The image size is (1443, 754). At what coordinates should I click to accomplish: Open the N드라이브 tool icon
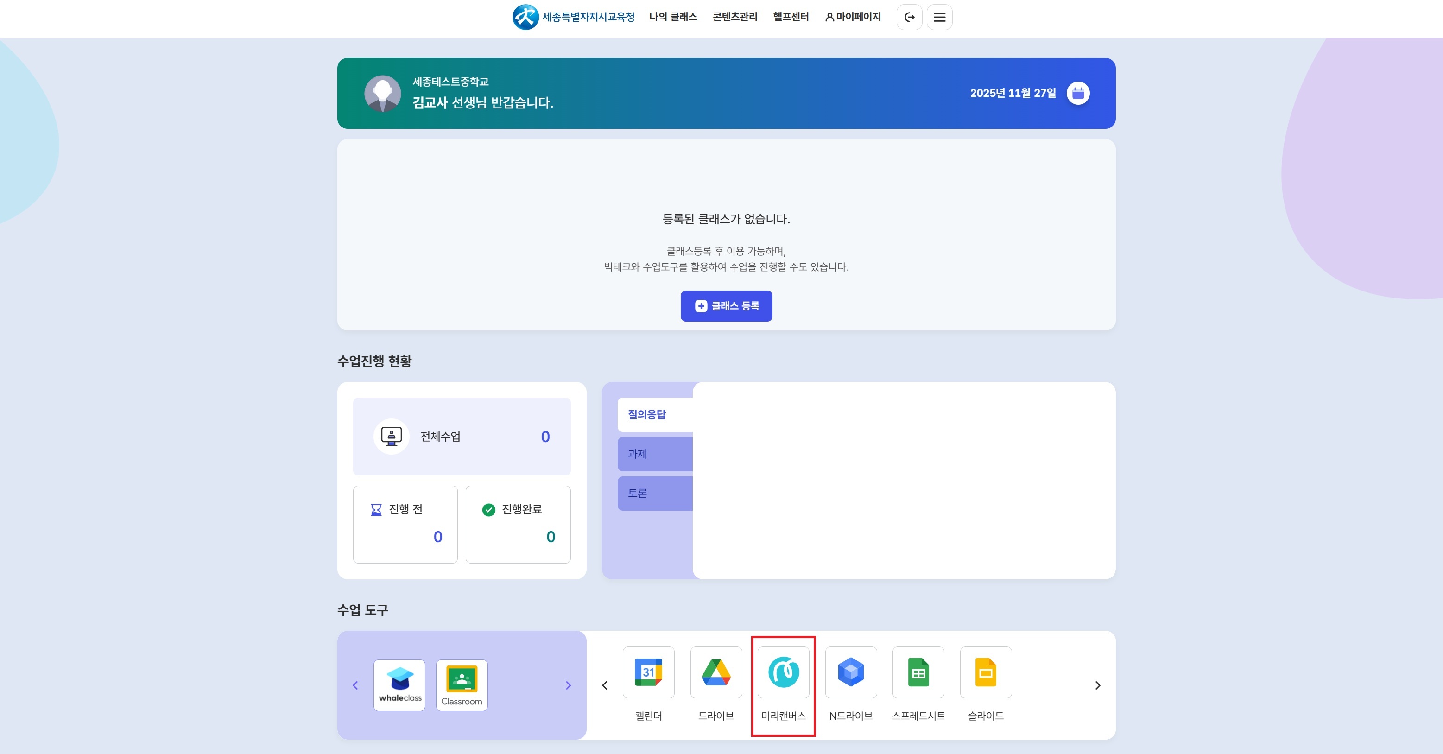click(850, 672)
